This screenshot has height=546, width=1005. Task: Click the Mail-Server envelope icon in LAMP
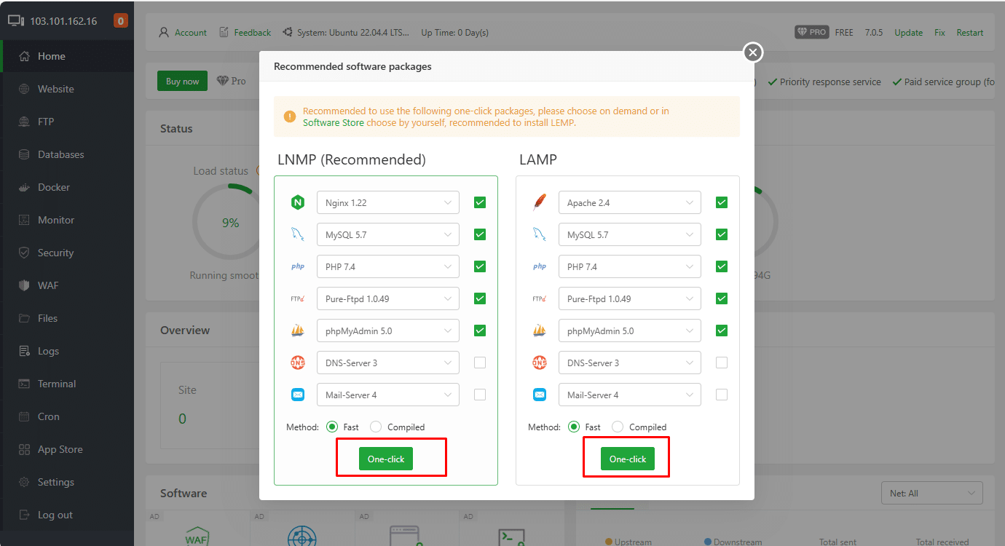540,395
